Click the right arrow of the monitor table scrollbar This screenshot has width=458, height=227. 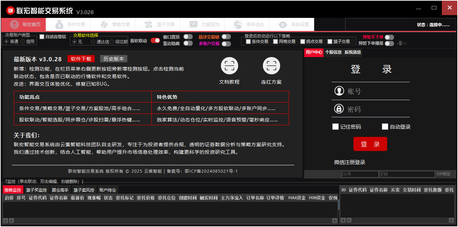pyautogui.click(x=335, y=220)
